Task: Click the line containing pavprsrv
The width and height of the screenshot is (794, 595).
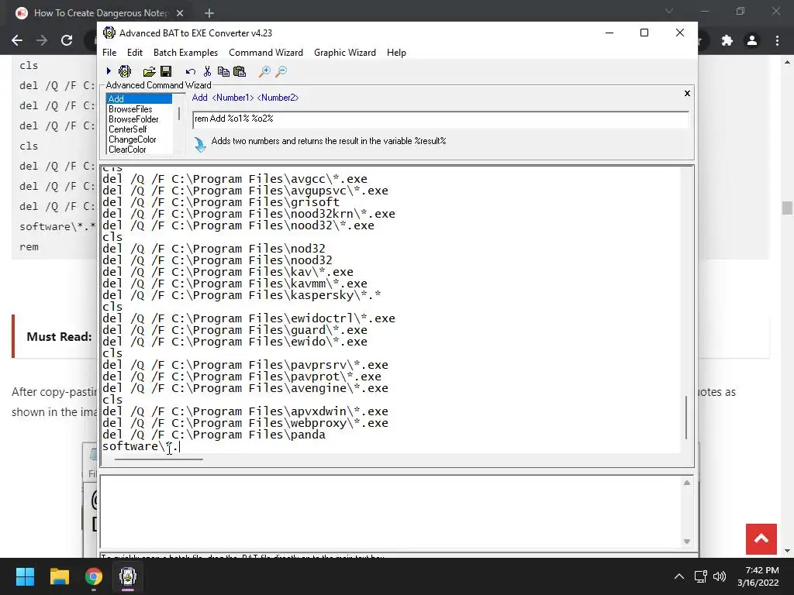Action: (245, 366)
